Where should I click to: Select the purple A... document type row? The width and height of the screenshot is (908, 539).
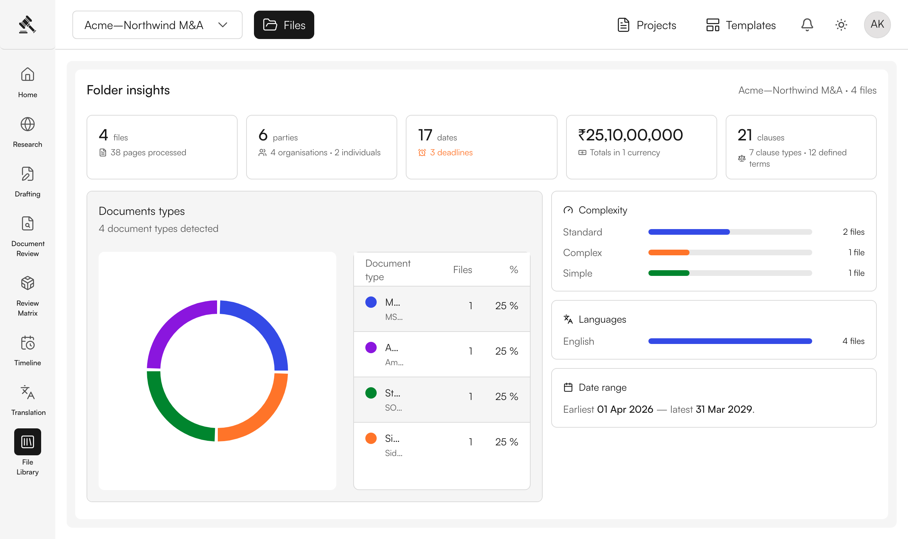(x=442, y=354)
